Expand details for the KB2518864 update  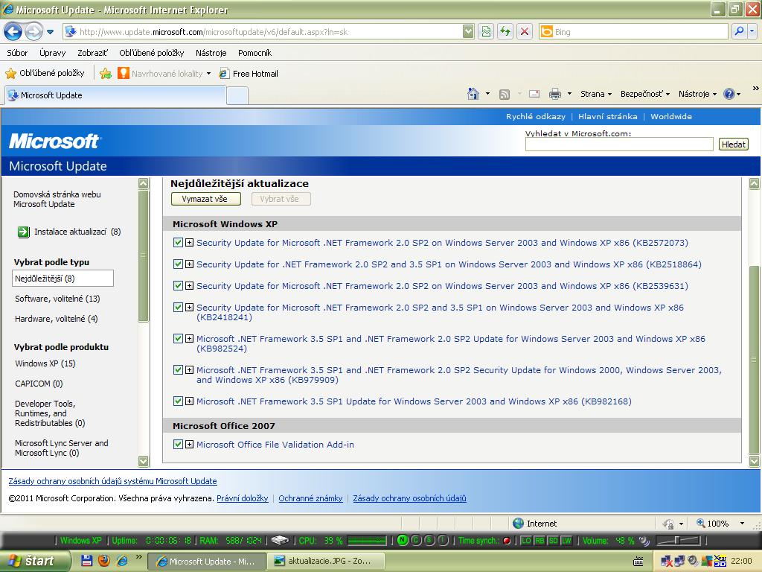[x=190, y=264]
